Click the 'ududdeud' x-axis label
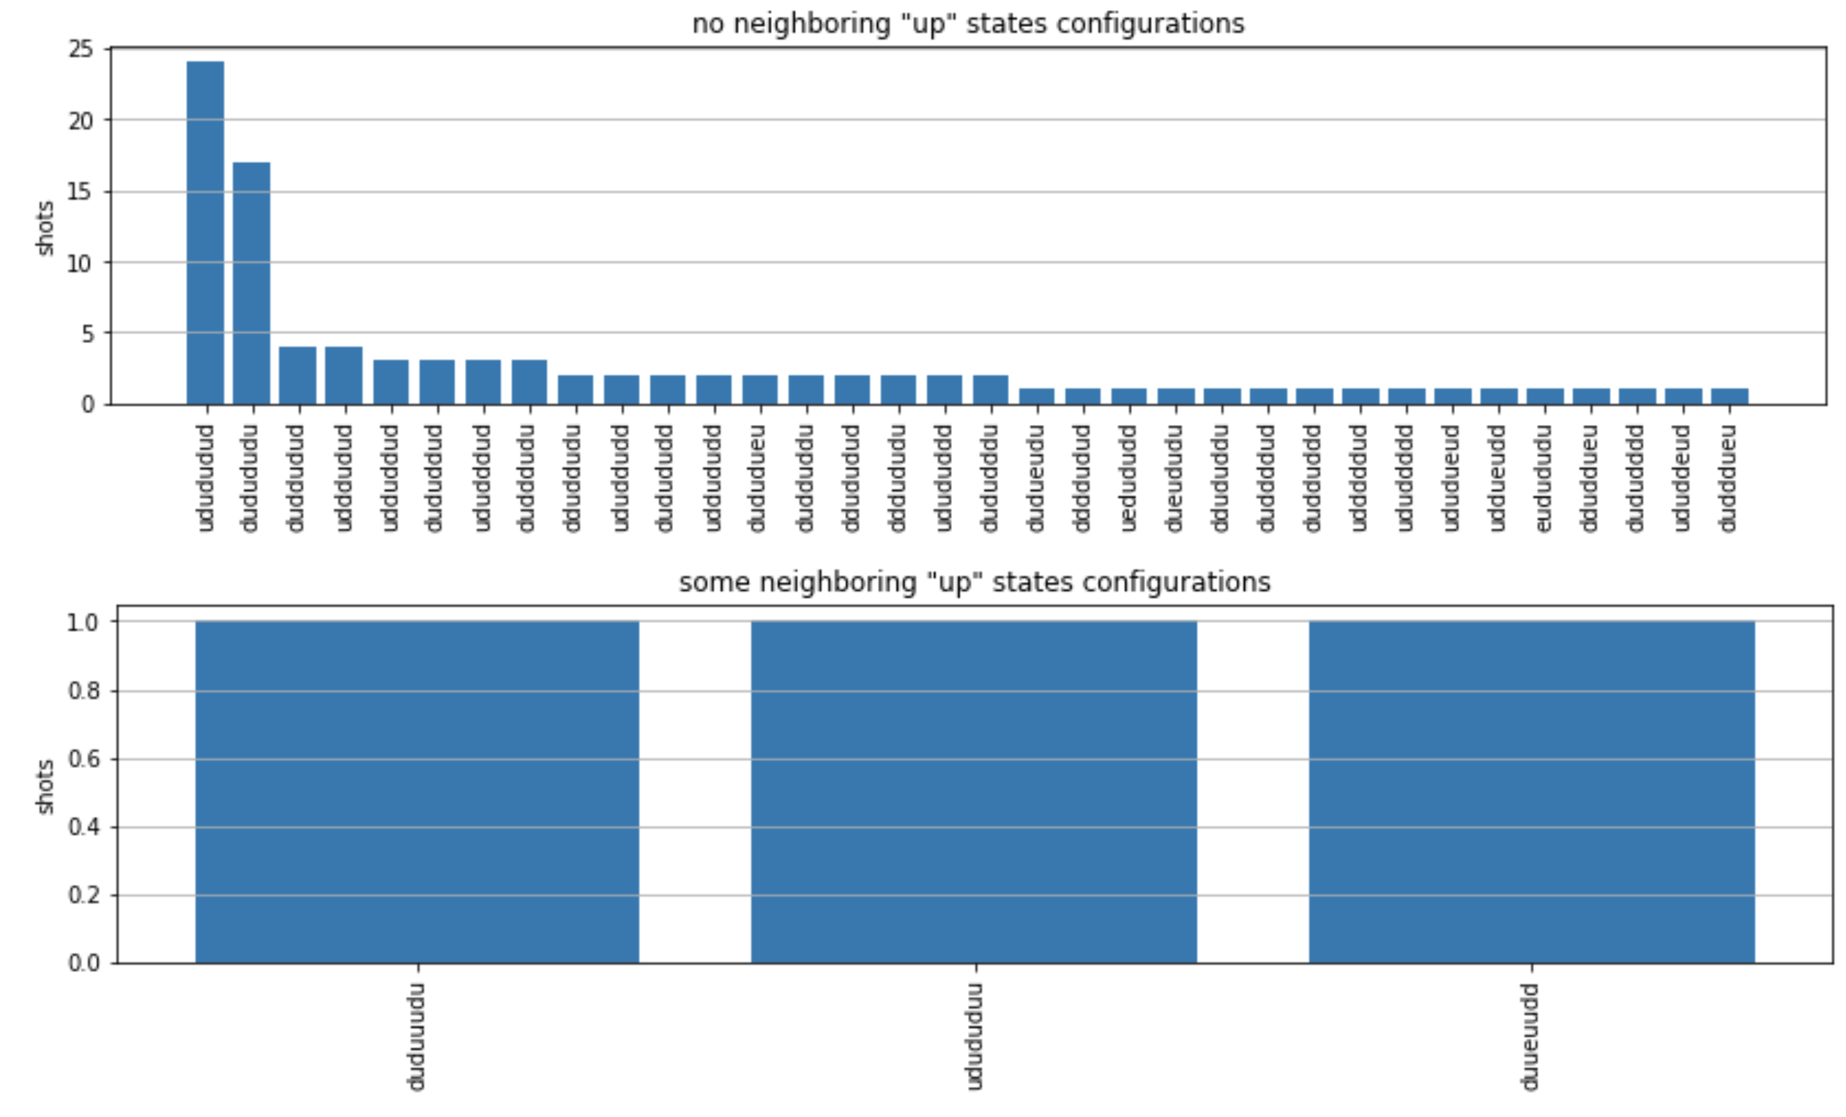 [x=1682, y=478]
